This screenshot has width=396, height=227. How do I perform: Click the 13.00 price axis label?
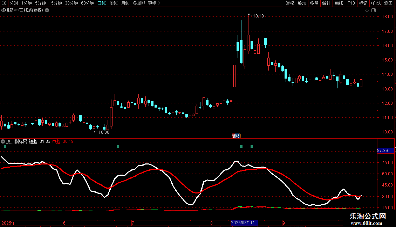pyautogui.click(x=387, y=89)
